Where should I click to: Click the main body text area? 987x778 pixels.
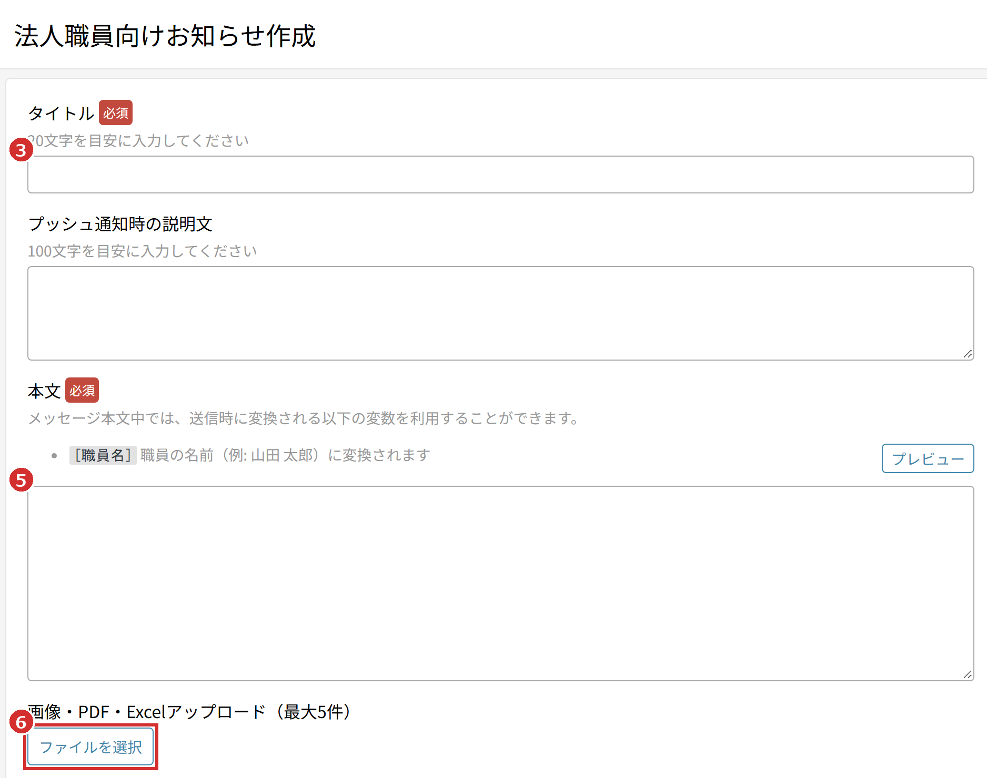coord(500,583)
